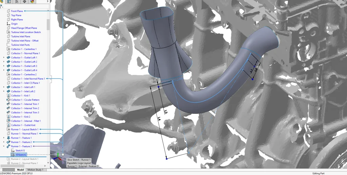
Task: Expand Collector 1 - Inlet Loft 2
Action: (4, 91)
